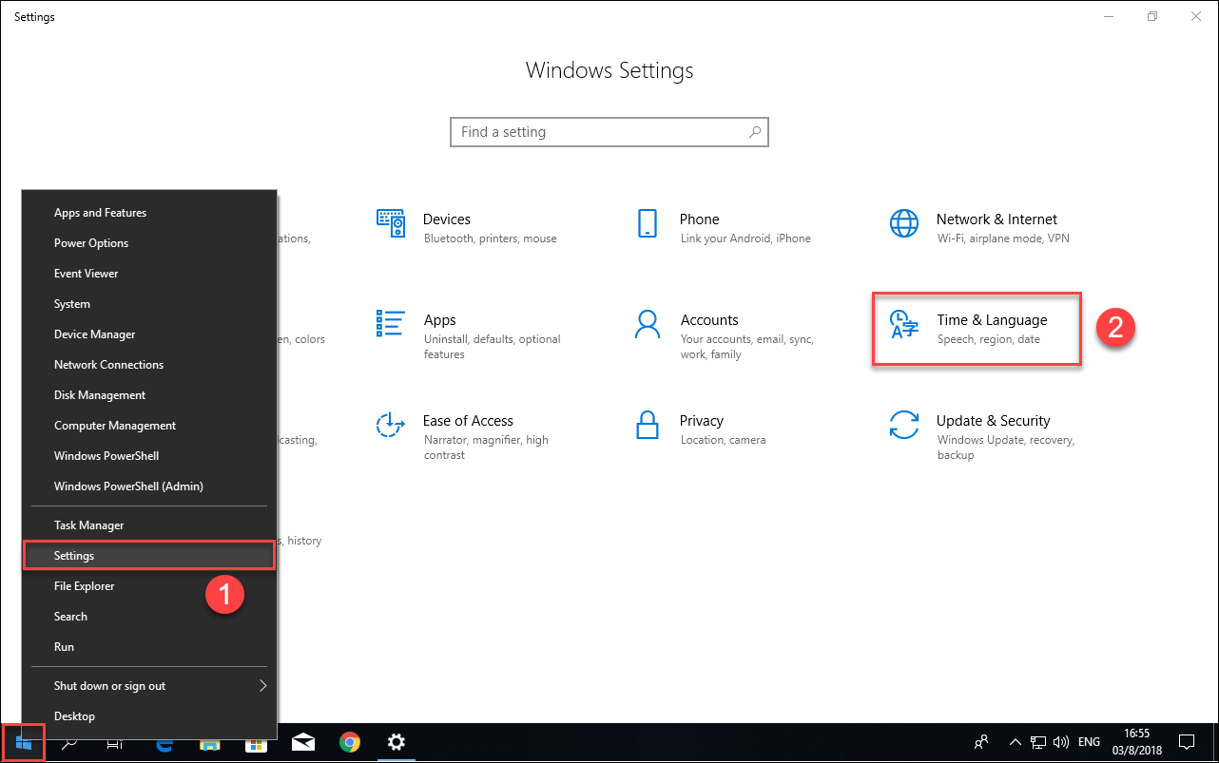Choose Search in the context menu
This screenshot has height=763, width=1219.
149,617
